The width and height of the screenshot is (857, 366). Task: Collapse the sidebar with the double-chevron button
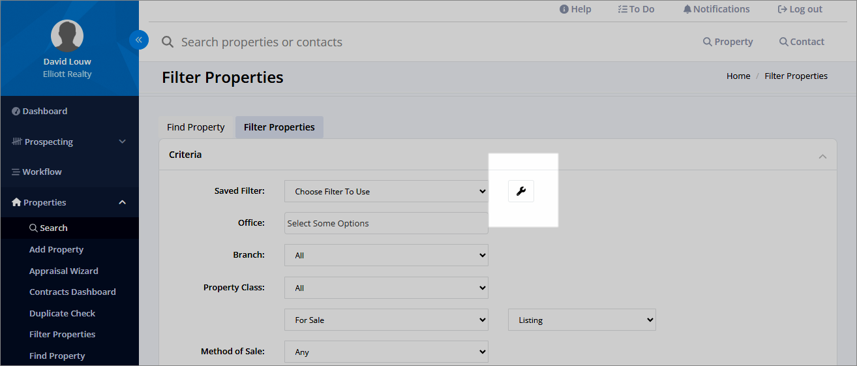pyautogui.click(x=139, y=40)
